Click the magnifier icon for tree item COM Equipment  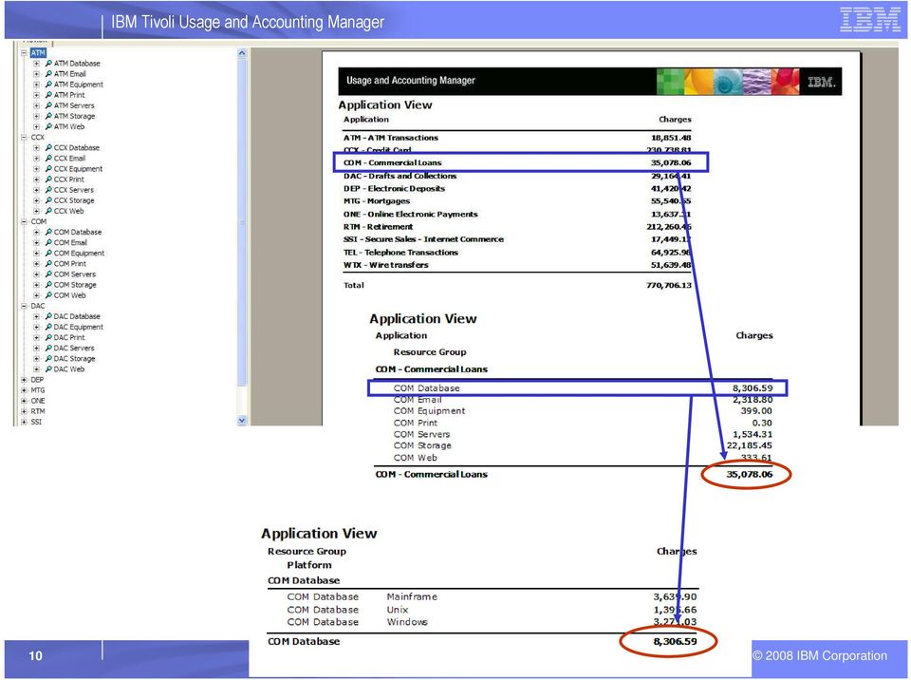[x=48, y=253]
